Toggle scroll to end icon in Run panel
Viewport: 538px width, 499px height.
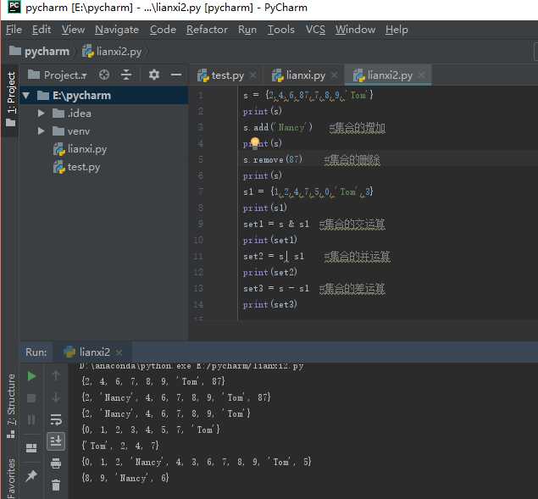coord(56,441)
